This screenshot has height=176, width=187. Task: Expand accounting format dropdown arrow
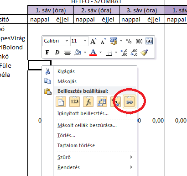click(121, 41)
